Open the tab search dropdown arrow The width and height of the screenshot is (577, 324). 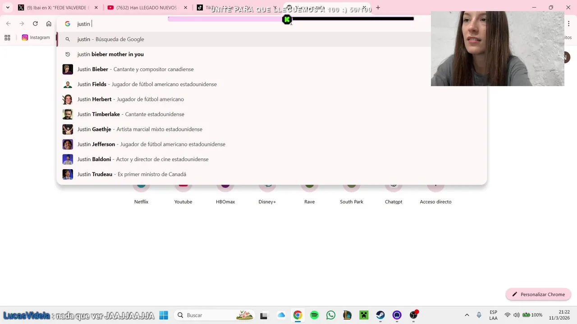[8, 8]
